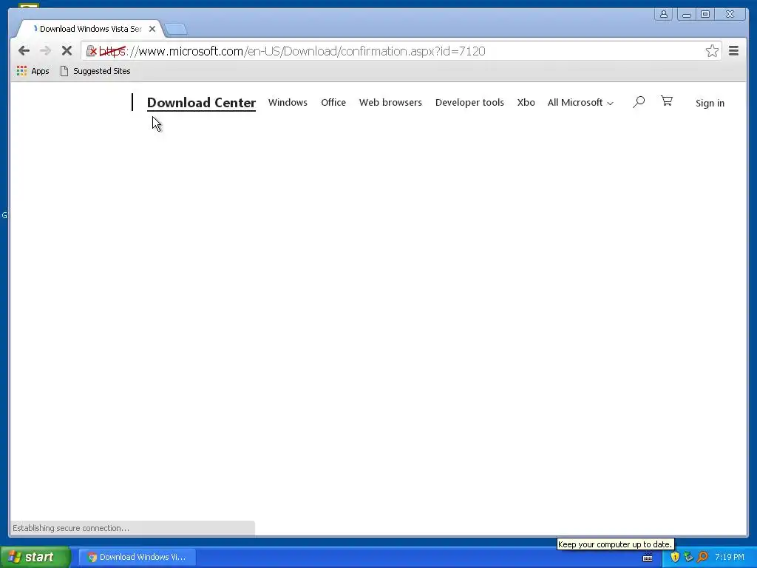Click the browser forward arrow
Image resolution: width=757 pixels, height=568 pixels.
pos(45,51)
